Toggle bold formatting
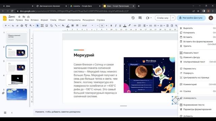216x121 pixels. click(111, 26)
